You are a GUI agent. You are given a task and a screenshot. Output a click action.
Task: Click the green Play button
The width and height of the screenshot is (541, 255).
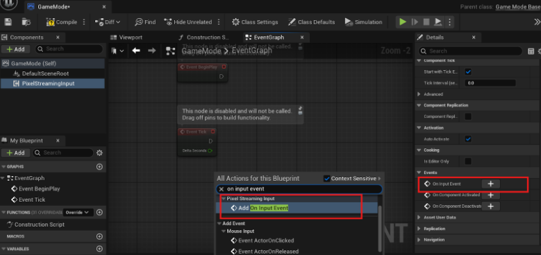pyautogui.click(x=402, y=22)
